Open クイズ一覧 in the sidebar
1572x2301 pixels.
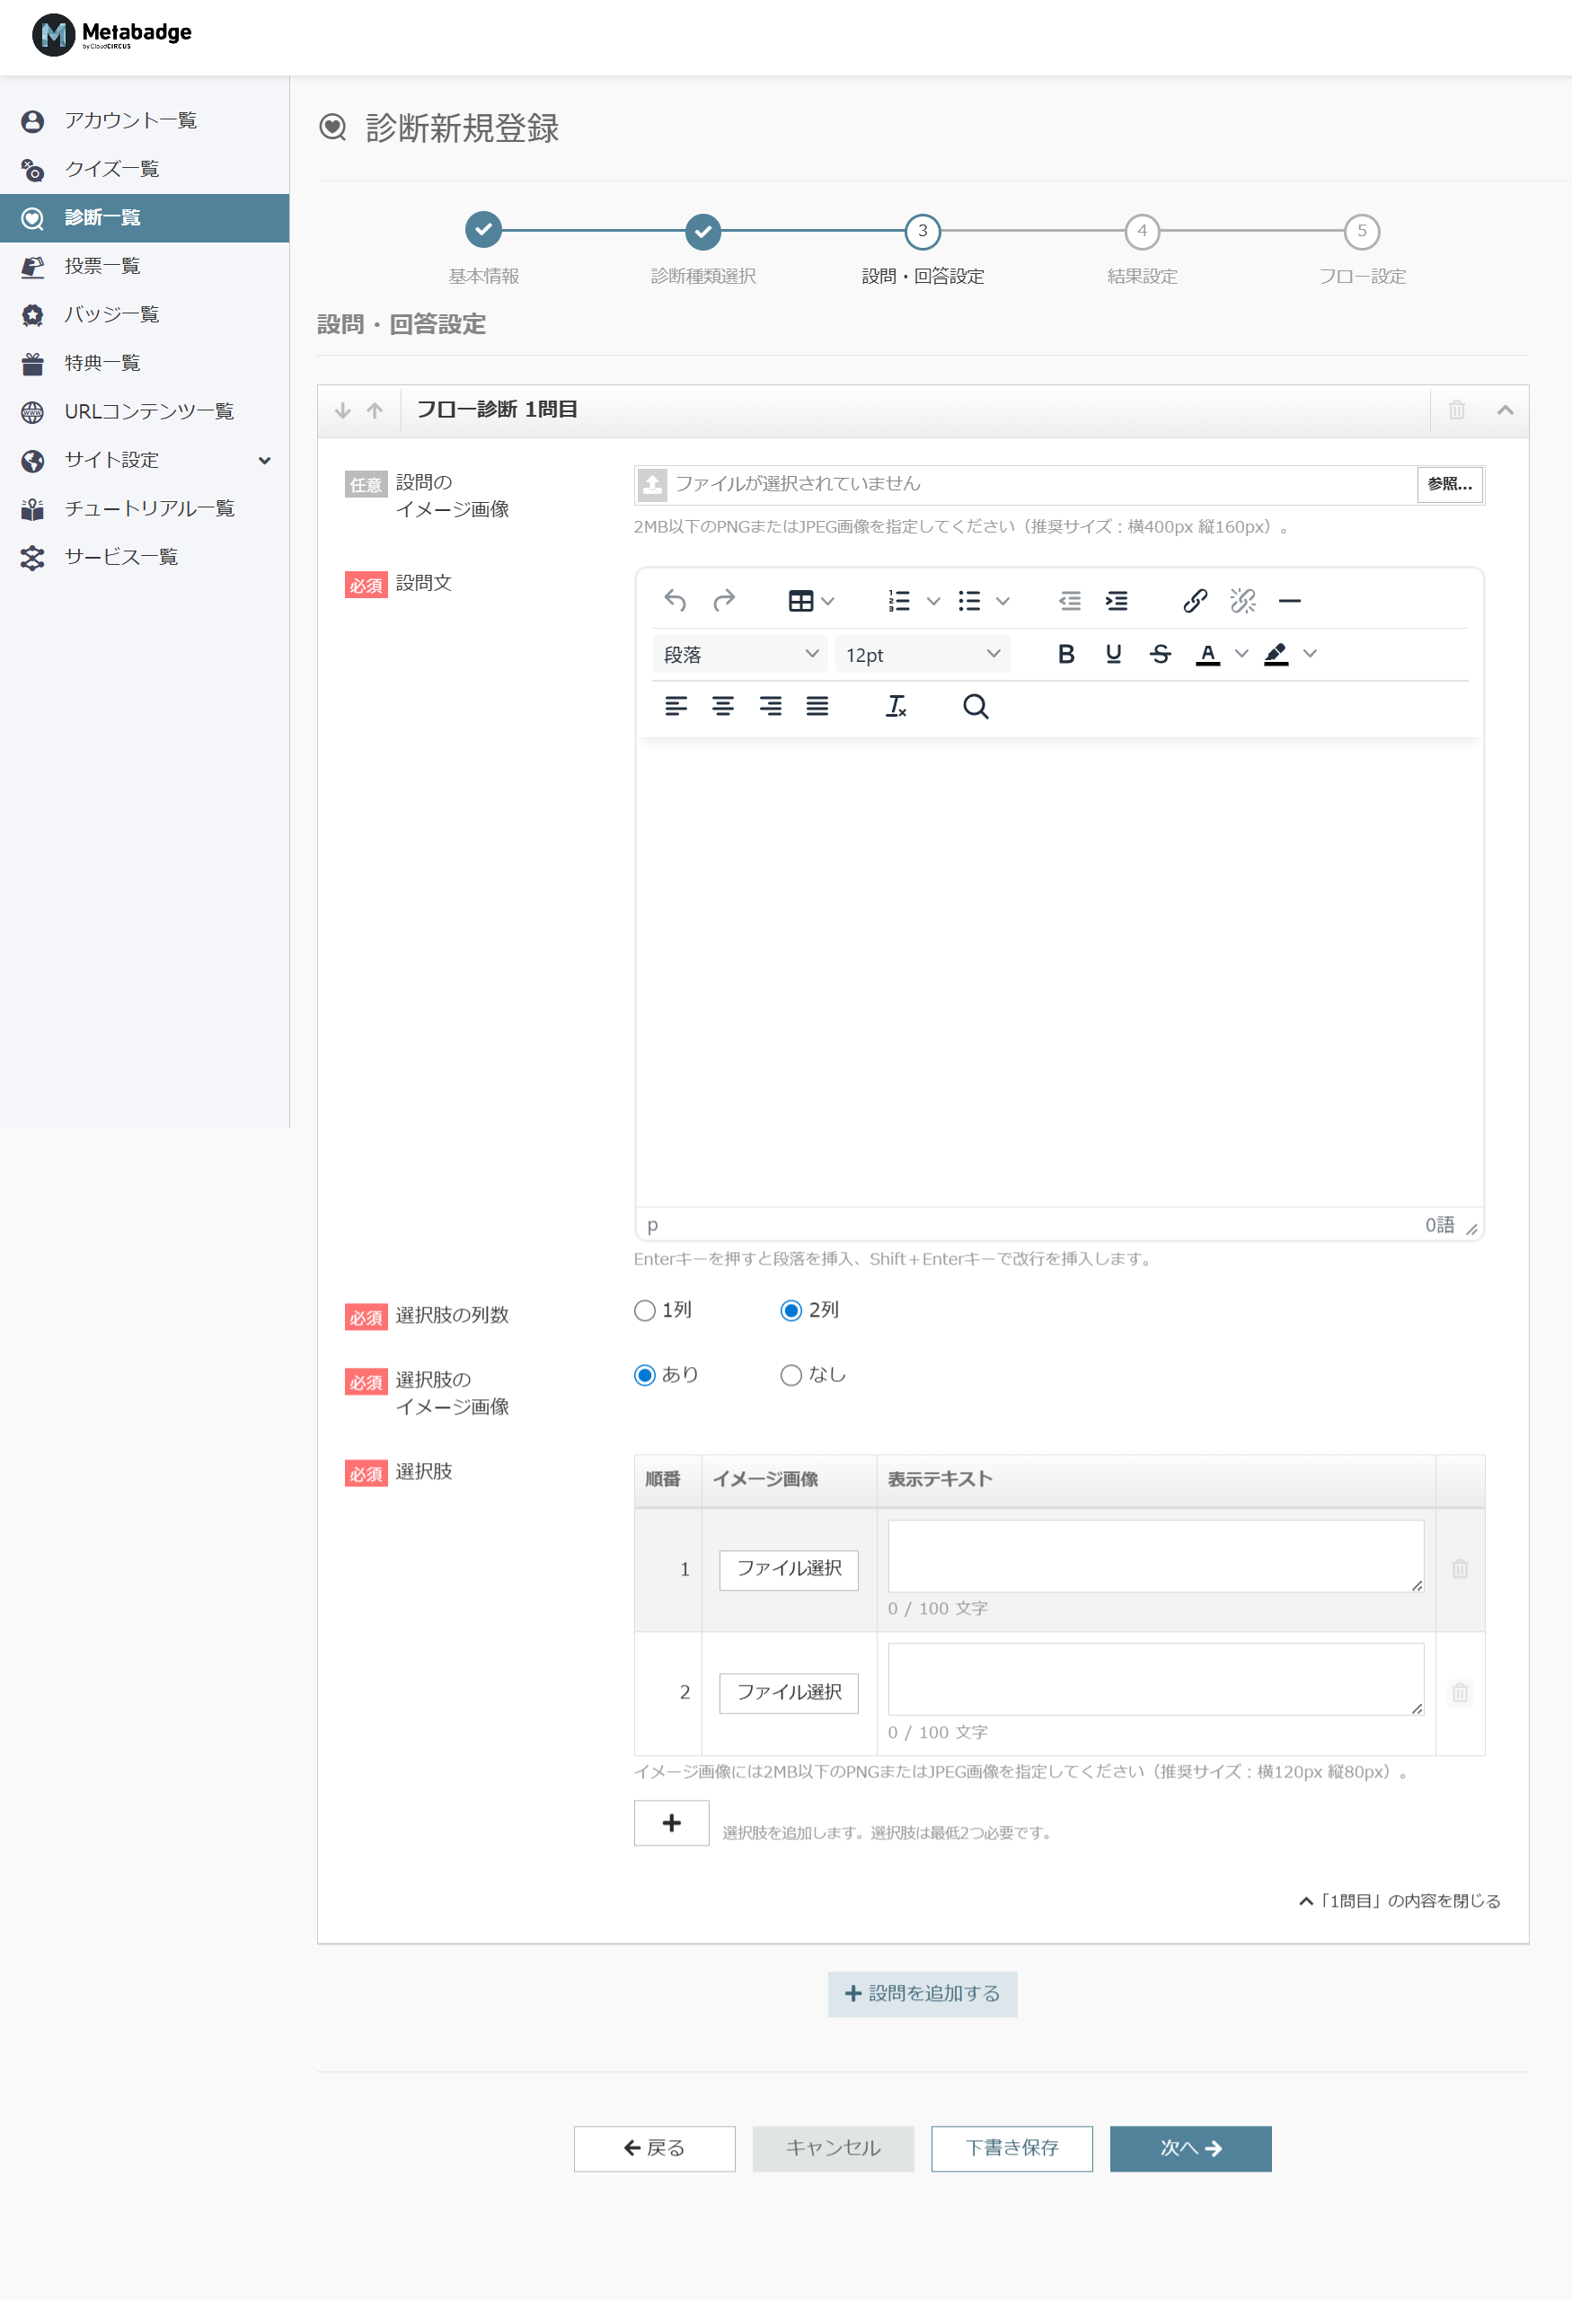pos(112,170)
